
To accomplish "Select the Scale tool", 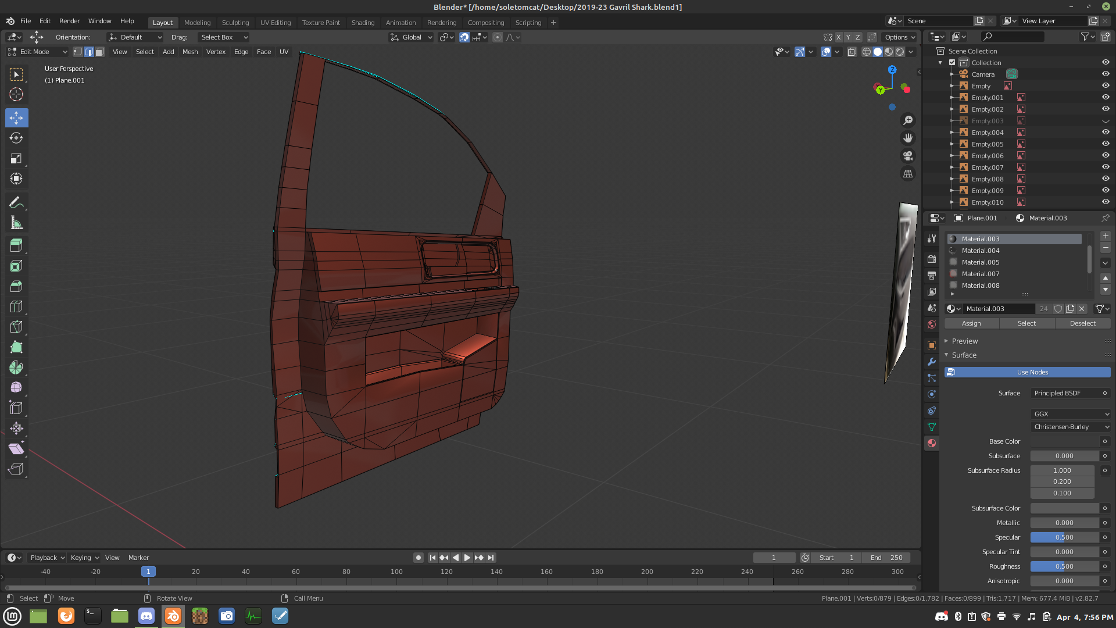I will (x=16, y=158).
